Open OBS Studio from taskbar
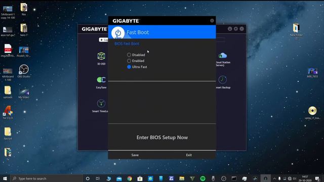Viewport: 324px width, 182px height. tap(224, 178)
